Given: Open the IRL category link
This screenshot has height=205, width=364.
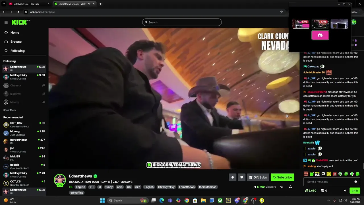Looking at the screenshot, I should pos(71,187).
